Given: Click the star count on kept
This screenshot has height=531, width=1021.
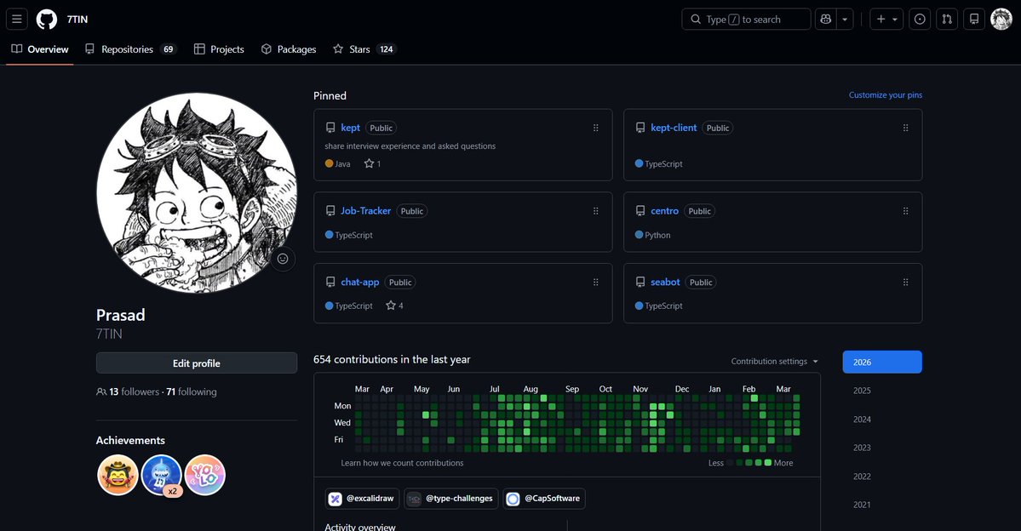Looking at the screenshot, I should 372,164.
